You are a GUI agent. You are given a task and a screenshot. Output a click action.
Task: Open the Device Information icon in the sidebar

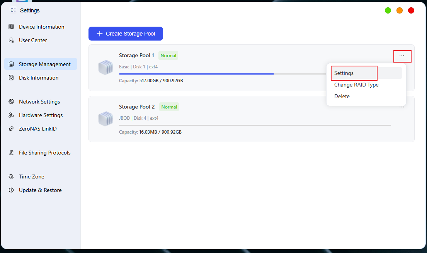[11, 27]
